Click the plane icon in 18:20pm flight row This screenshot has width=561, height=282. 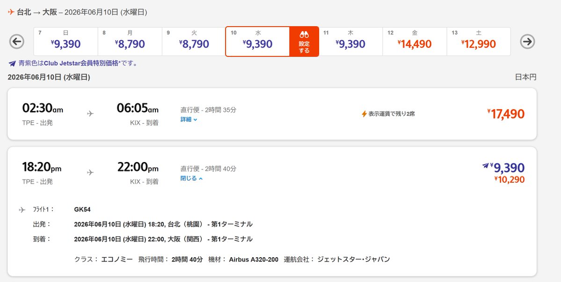pos(90,172)
